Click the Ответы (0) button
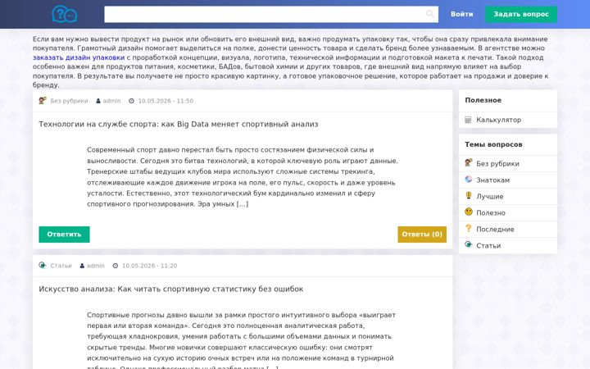Viewport: 590px width, 369px height. 422,235
